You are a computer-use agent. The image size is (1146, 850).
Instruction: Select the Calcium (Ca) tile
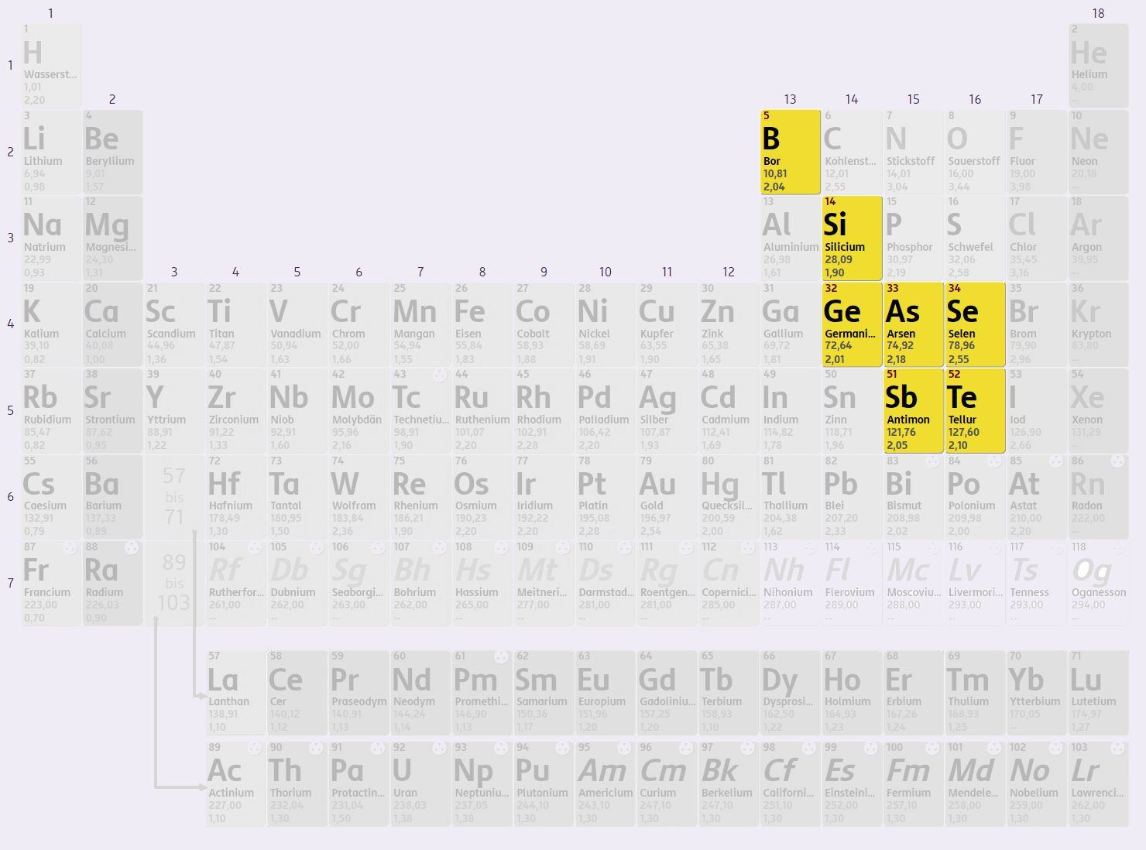pyautogui.click(x=113, y=324)
